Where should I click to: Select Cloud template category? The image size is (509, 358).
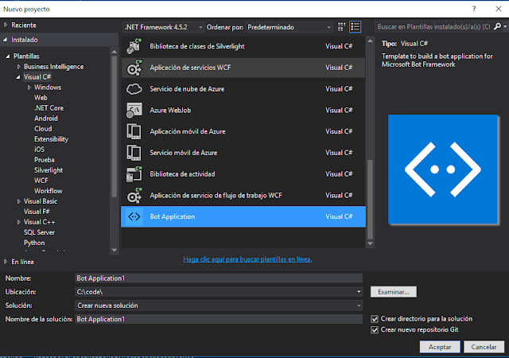click(x=43, y=129)
